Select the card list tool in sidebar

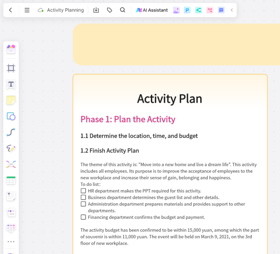[x=11, y=212]
